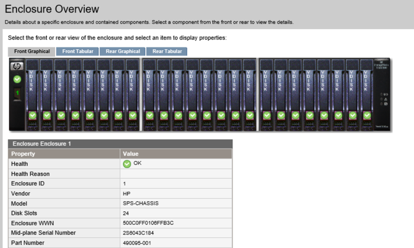Select the Rear Graphical tab

tap(123, 51)
